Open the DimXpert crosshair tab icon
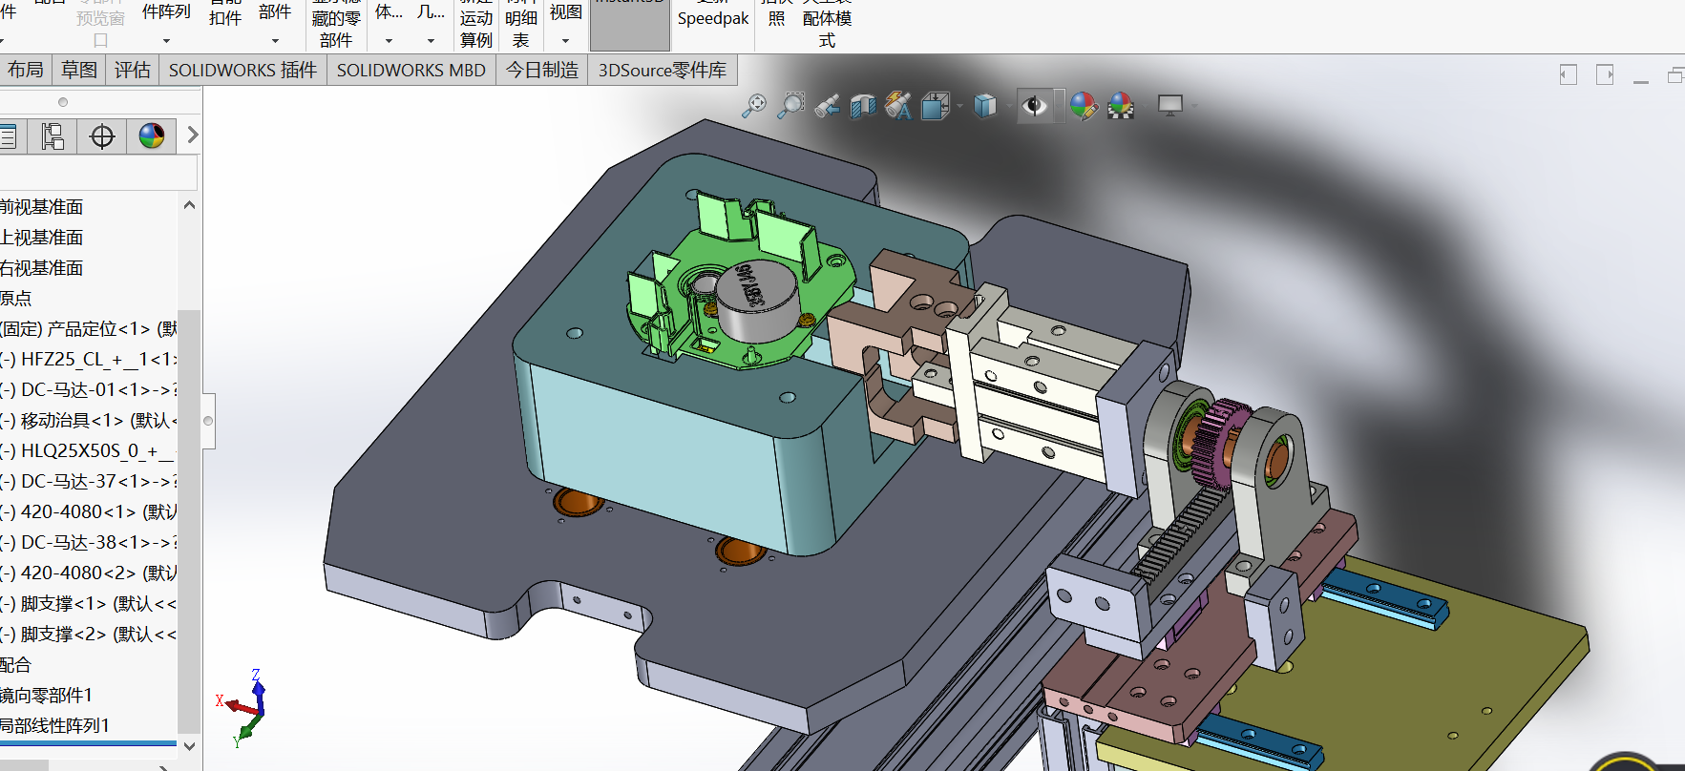Viewport: 1685px width, 771px height. [x=102, y=136]
